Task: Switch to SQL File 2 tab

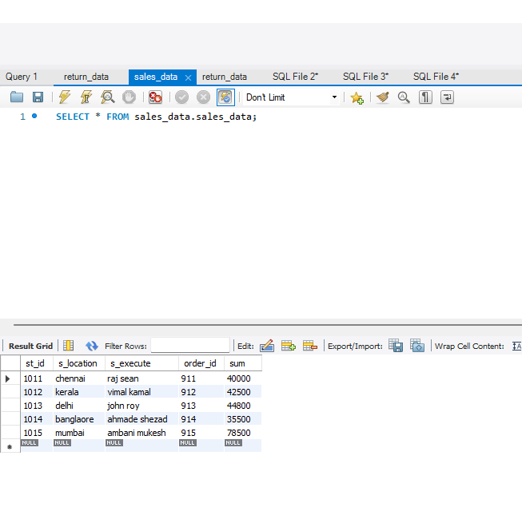Action: pyautogui.click(x=295, y=77)
